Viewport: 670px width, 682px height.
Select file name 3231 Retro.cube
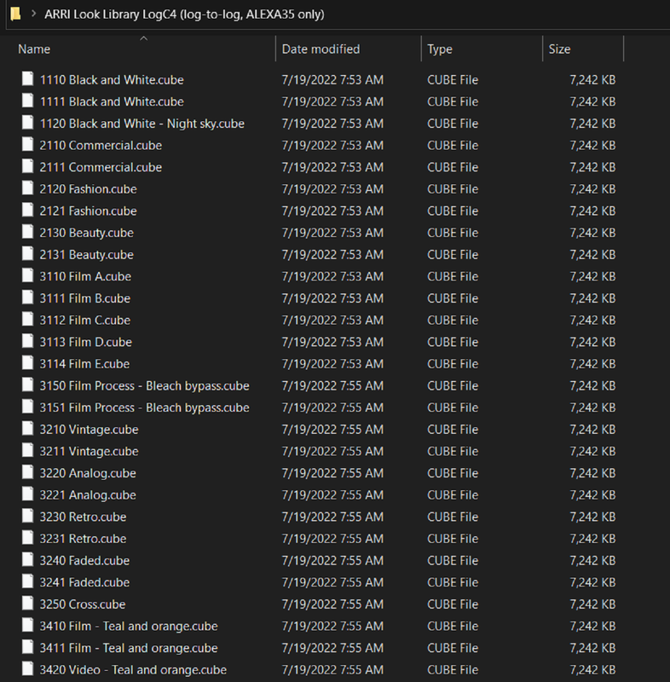click(x=83, y=539)
